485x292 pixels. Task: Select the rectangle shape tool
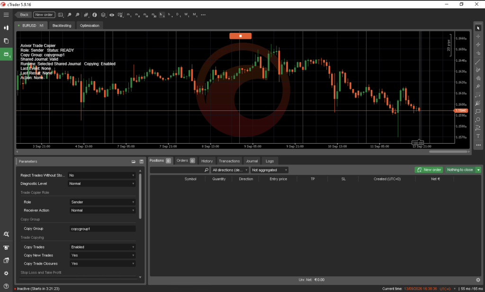[478, 111]
